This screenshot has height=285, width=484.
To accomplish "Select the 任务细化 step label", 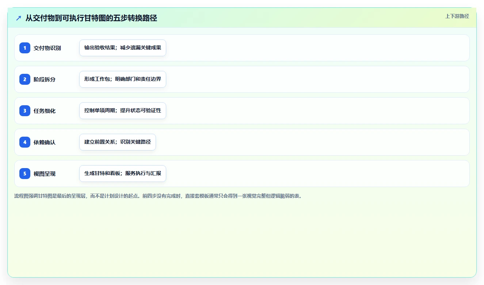I will [x=45, y=111].
